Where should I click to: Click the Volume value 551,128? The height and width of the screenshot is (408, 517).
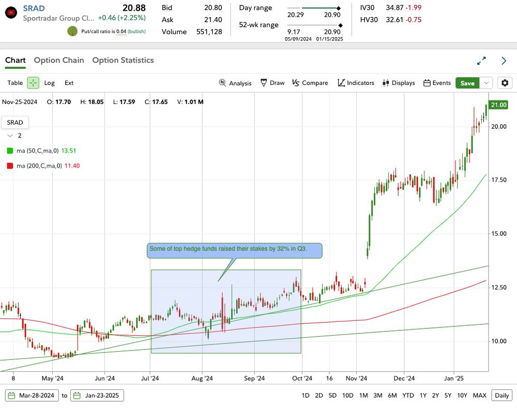pyautogui.click(x=209, y=32)
